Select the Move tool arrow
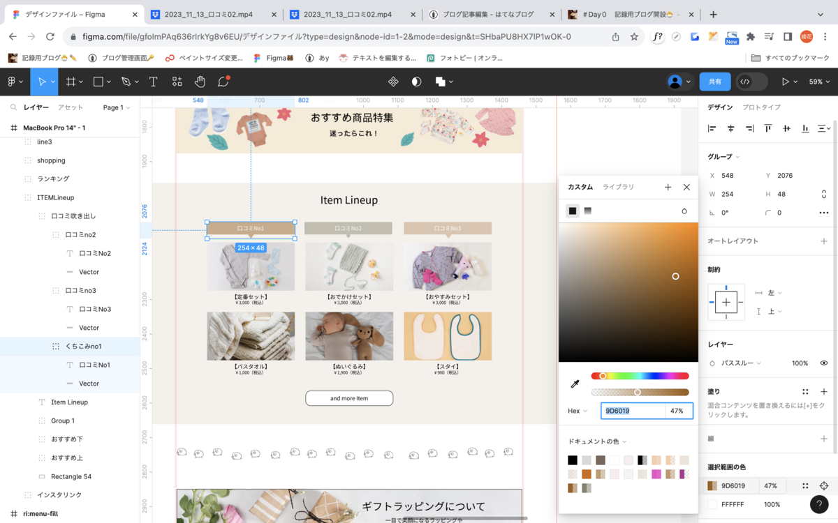The width and height of the screenshot is (838, 523). point(42,82)
